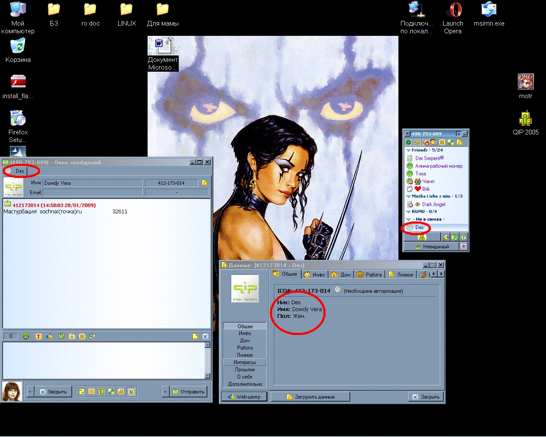Viewport: 546px width, 437px height.
Task: Toggle the N button in message window
Action: (x=131, y=391)
